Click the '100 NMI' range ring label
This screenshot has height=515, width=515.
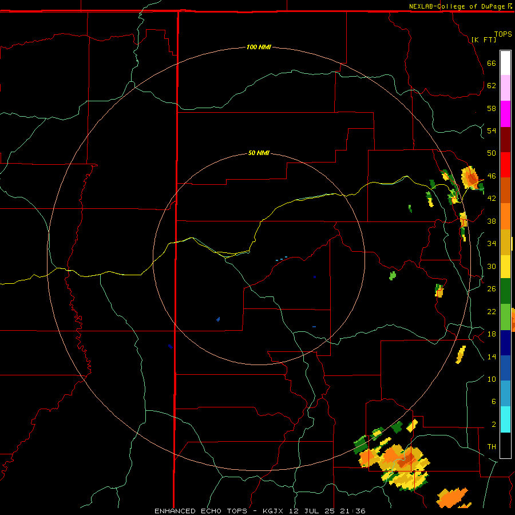click(x=259, y=47)
